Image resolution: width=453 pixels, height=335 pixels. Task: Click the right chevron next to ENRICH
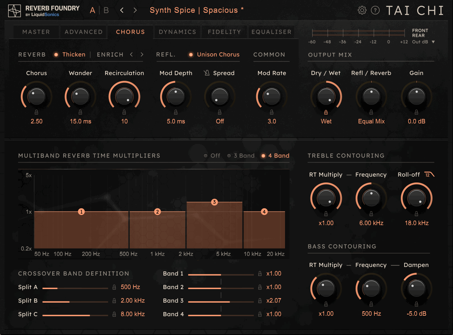(142, 55)
